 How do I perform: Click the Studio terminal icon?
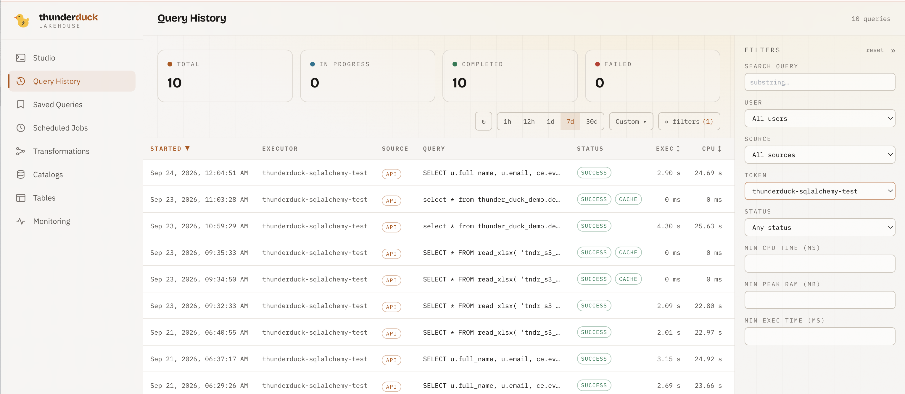[21, 58]
